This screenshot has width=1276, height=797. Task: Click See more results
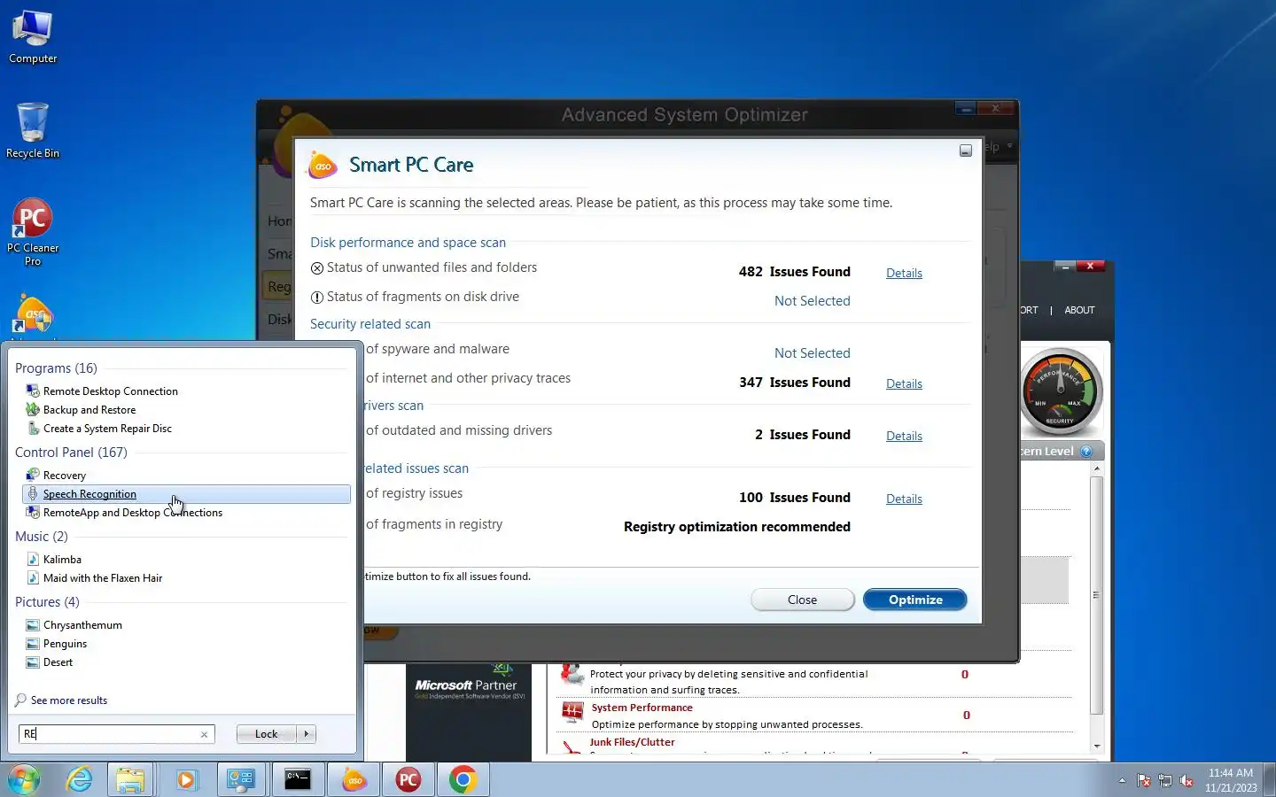click(68, 700)
